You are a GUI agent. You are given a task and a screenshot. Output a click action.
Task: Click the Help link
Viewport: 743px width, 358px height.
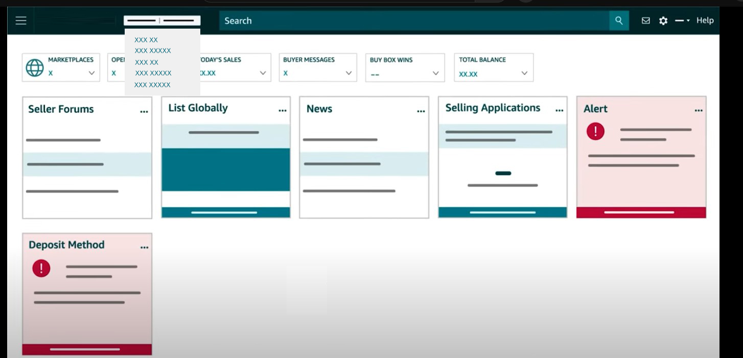[x=705, y=20]
